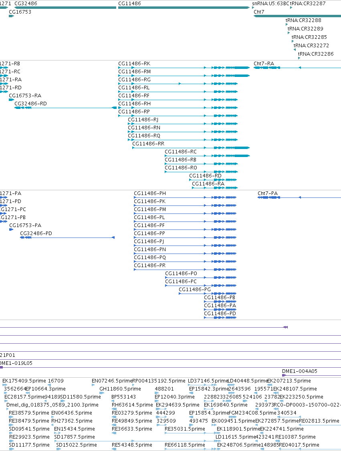The height and width of the screenshot is (451, 341).
Task: Select transcript CG11486-RO
Action: [201, 172]
